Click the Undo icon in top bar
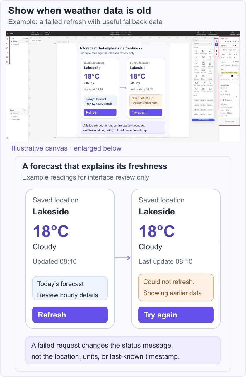Screen dimensions: 246x377 (37, 32)
